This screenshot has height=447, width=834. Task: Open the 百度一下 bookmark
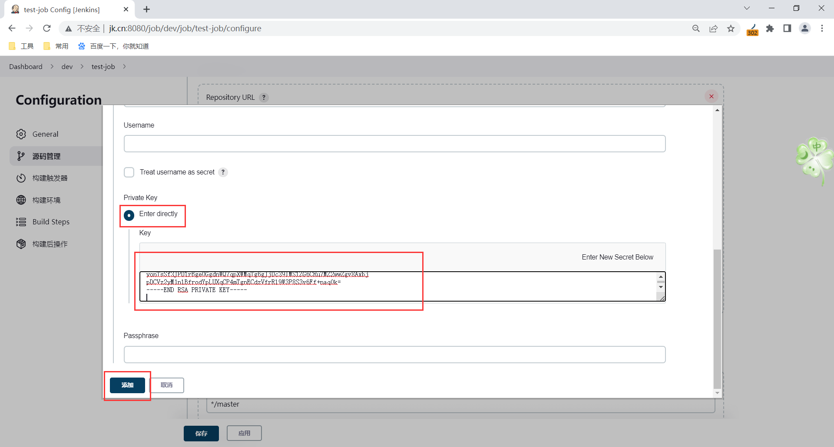pos(113,46)
